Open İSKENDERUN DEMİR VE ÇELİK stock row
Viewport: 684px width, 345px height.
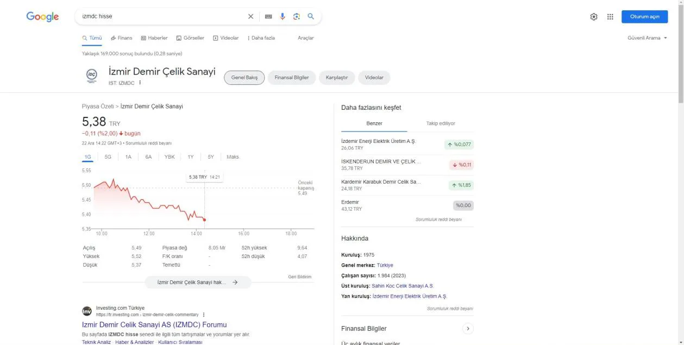pyautogui.click(x=407, y=165)
